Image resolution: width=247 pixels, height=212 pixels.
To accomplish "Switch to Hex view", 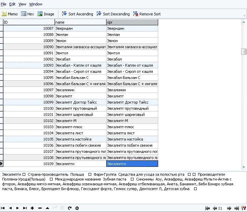I will pos(27,14).
